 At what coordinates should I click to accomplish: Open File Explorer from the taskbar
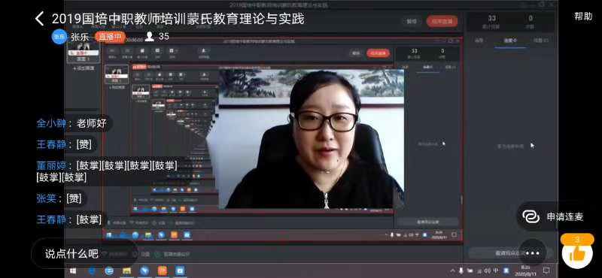(126, 271)
